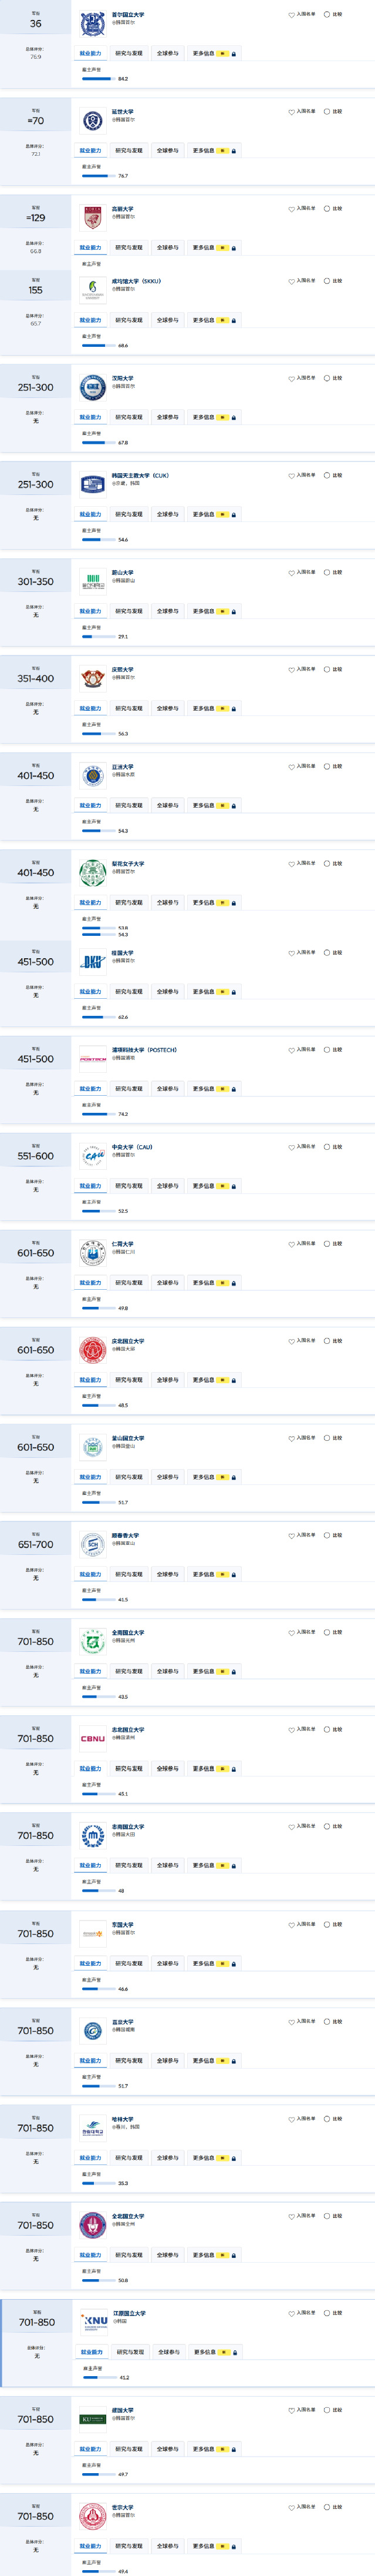375x2576 pixels.
Task: Click heart icon beside 中央大学（CAU）
Action: 291,1147
